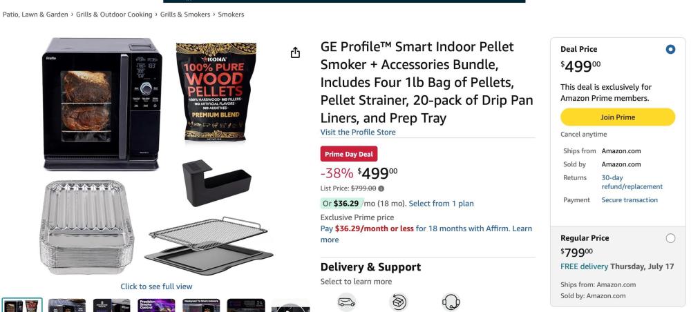
Task: Open the returns box icon
Action: (x=399, y=302)
